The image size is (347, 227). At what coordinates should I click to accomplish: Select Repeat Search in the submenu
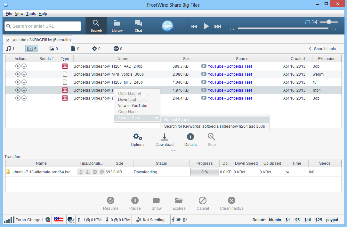click(215, 119)
